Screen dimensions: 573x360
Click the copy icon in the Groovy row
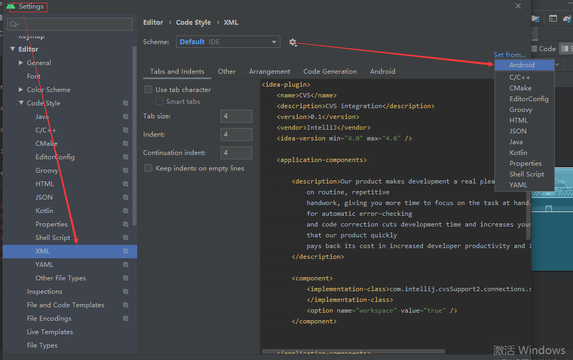click(126, 171)
